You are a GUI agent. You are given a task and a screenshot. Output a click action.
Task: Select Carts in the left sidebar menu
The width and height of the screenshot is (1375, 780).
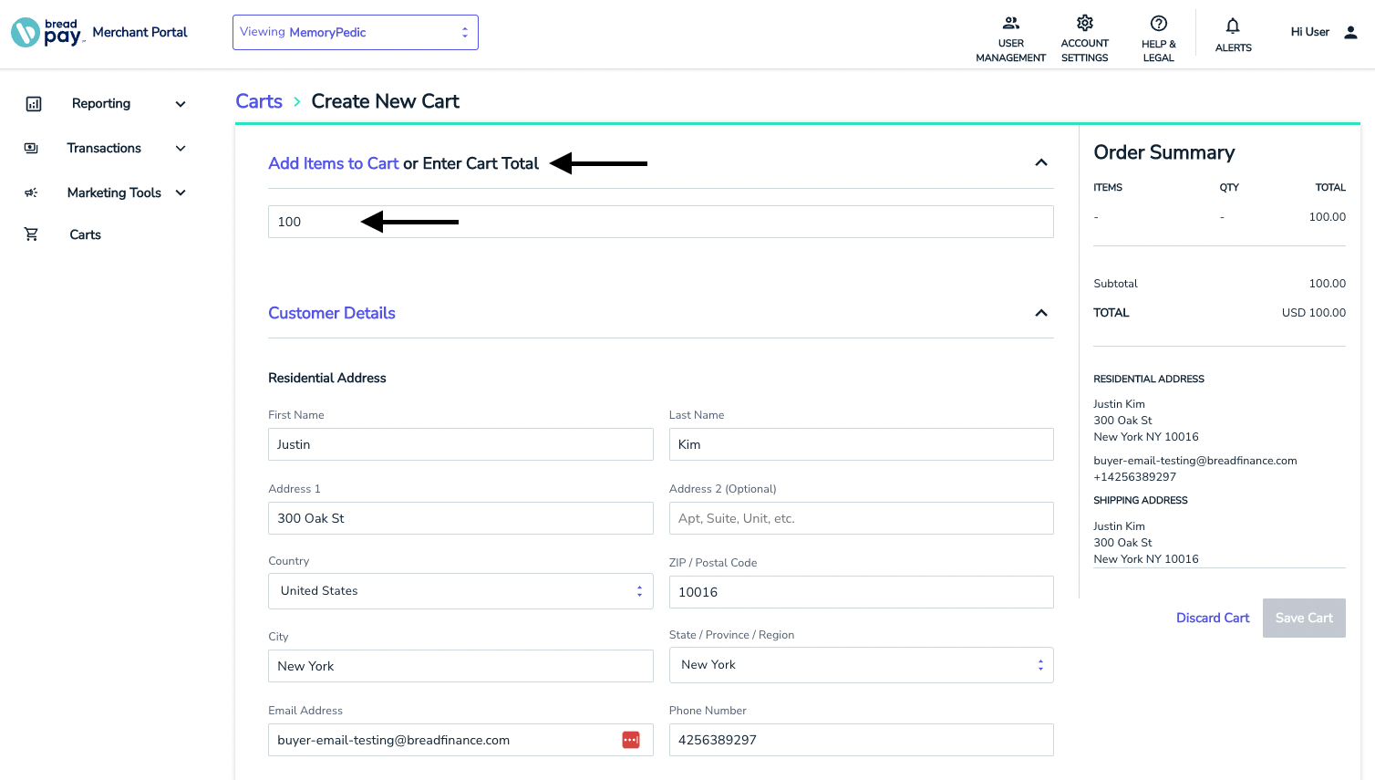point(85,234)
